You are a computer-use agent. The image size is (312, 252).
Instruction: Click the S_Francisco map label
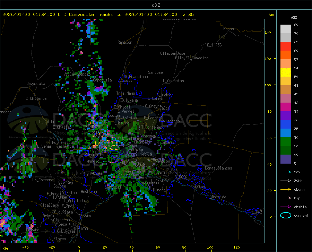136,77
